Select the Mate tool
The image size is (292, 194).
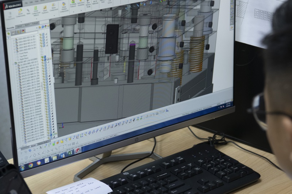coord(28,12)
